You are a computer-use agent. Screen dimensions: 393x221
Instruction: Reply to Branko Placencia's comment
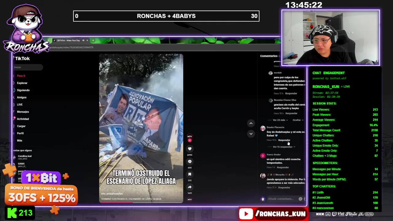coord(284,140)
